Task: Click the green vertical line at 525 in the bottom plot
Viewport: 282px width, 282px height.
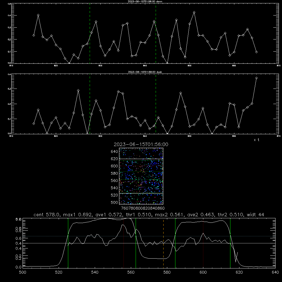Action: (x=68, y=243)
